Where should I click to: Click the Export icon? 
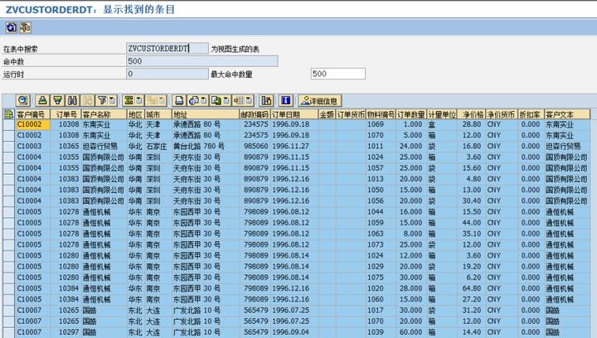click(216, 100)
